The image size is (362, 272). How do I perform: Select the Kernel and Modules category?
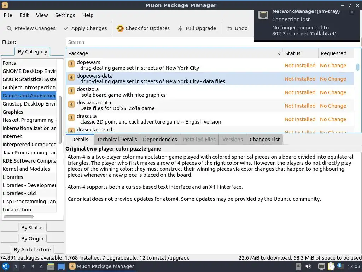pyautogui.click(x=29, y=169)
